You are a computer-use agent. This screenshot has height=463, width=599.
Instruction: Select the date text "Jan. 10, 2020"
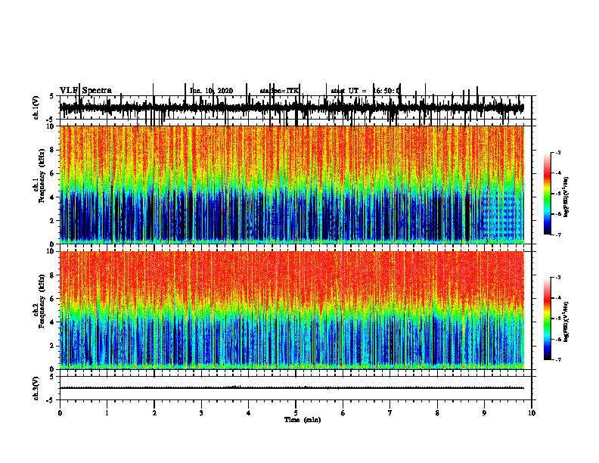[211, 91]
